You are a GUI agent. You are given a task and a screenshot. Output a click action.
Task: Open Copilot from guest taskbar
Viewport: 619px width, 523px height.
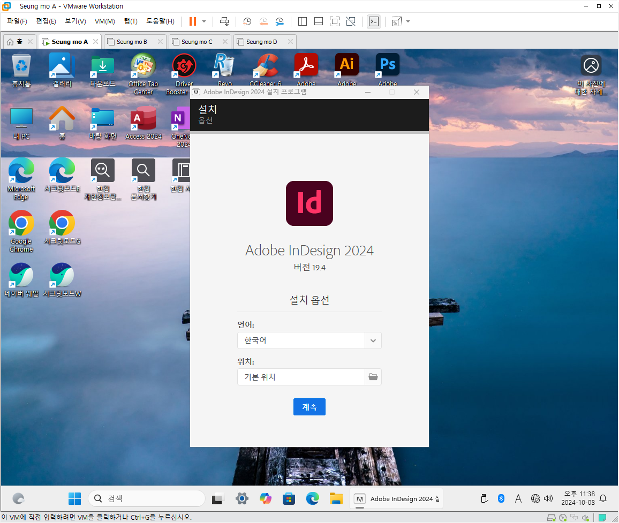coord(265,498)
